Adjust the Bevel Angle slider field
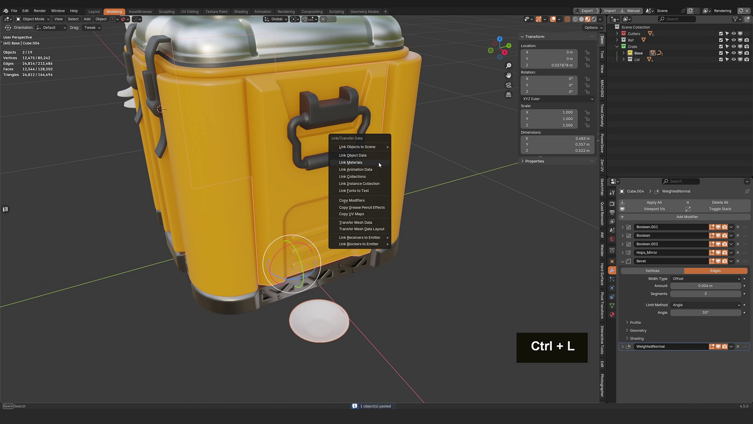 706,312
